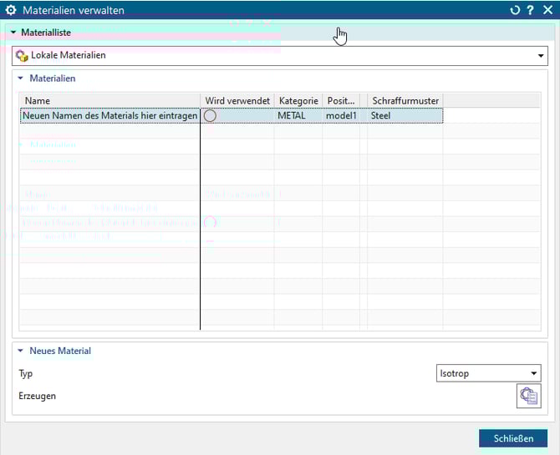This screenshot has width=560, height=455.
Task: Collapse the Materialliste section
Action: (13, 33)
